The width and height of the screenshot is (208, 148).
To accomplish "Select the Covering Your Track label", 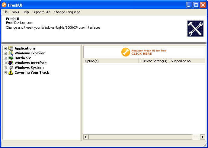I will [x=32, y=72].
